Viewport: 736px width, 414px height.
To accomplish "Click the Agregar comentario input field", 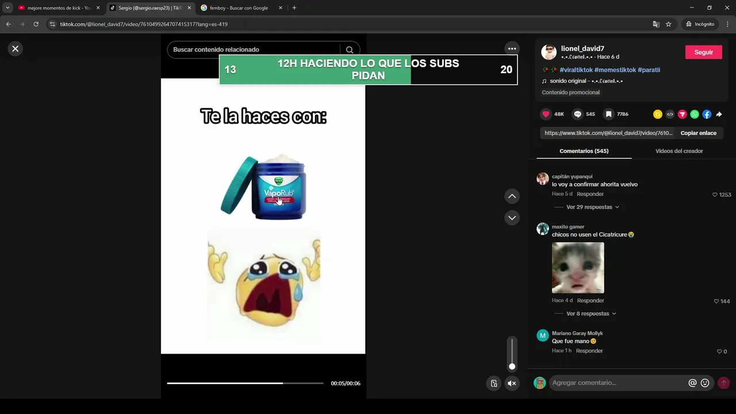I will point(618,383).
